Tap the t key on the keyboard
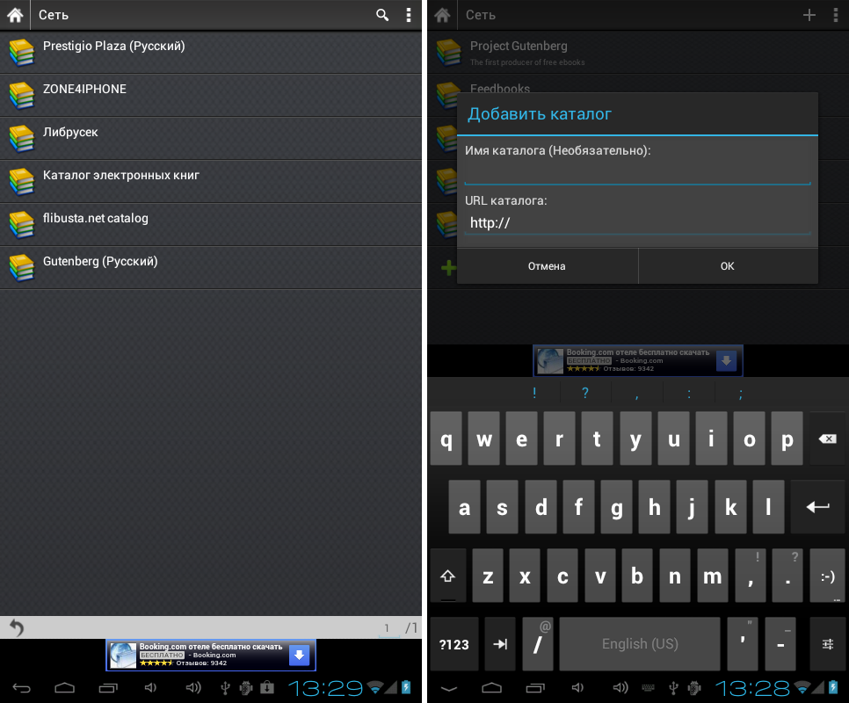Viewport: 849px width, 703px height. pos(598,438)
